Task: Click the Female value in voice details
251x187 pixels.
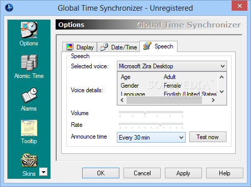Action: click(172, 86)
